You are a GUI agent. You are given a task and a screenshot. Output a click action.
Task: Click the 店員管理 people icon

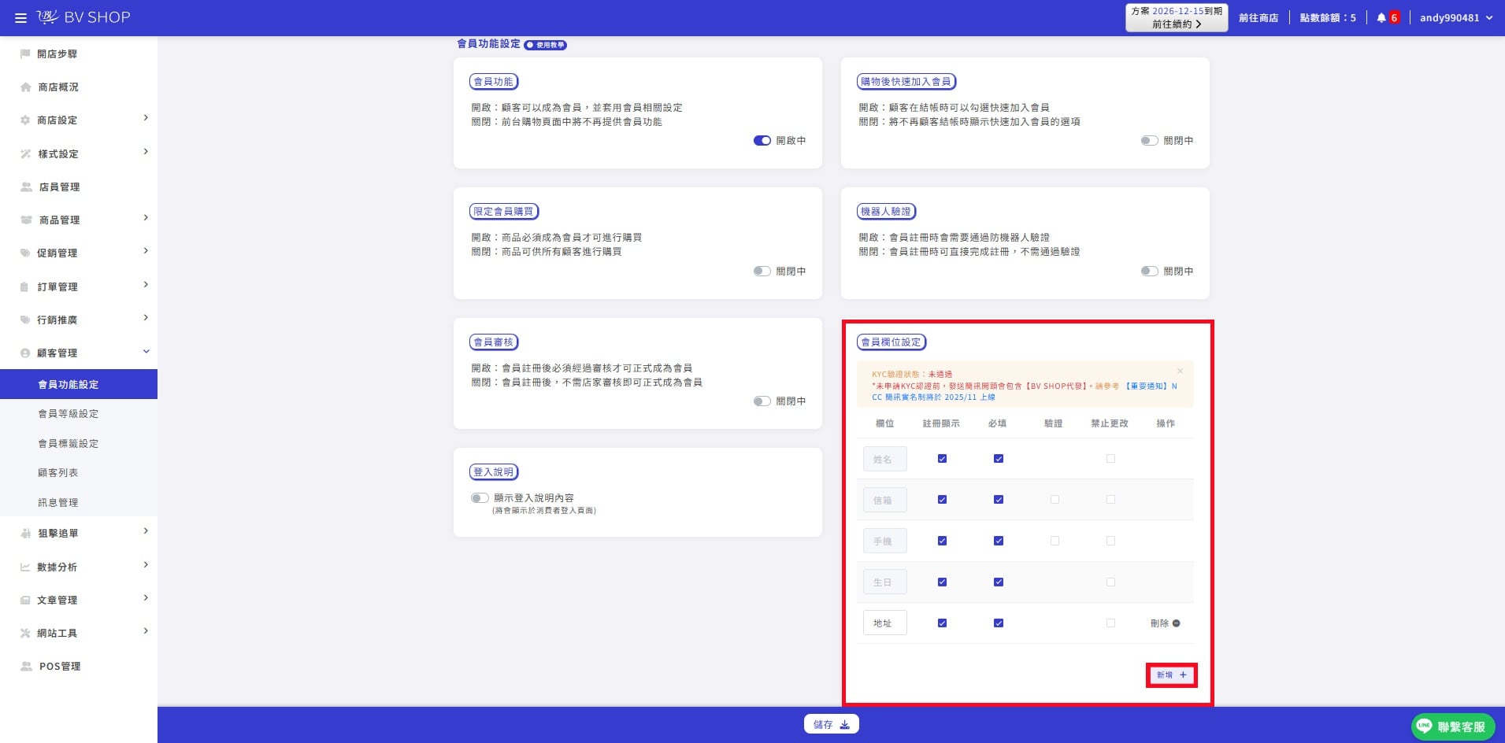(x=26, y=187)
